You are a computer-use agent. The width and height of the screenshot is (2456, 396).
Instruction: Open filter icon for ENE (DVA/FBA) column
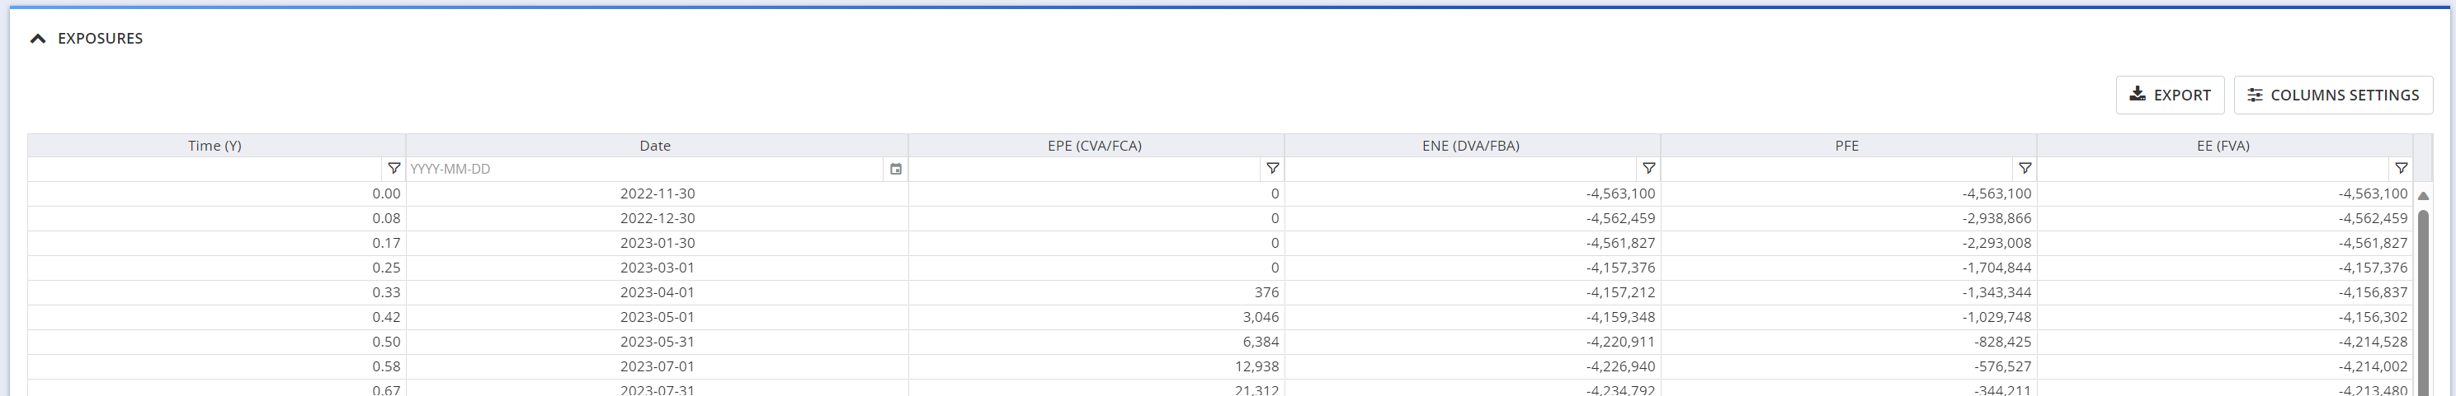click(1648, 169)
